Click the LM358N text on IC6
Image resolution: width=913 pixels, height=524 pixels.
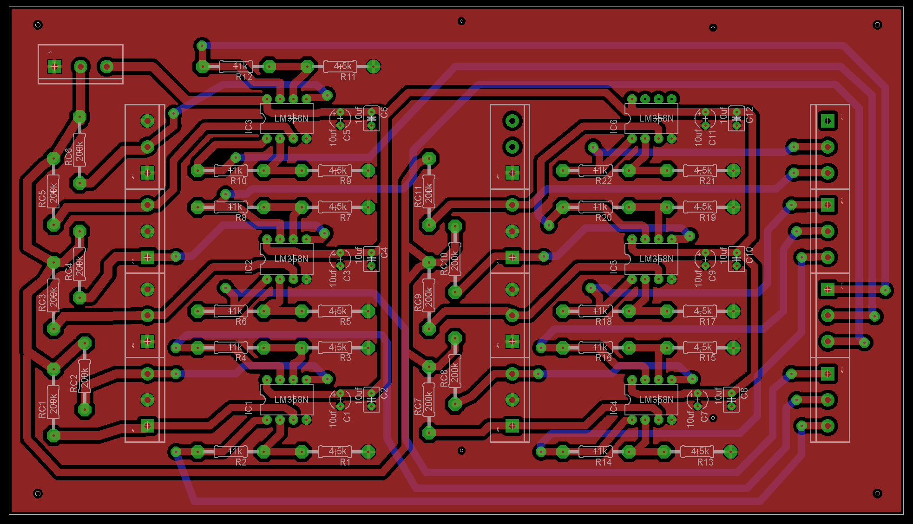657,118
